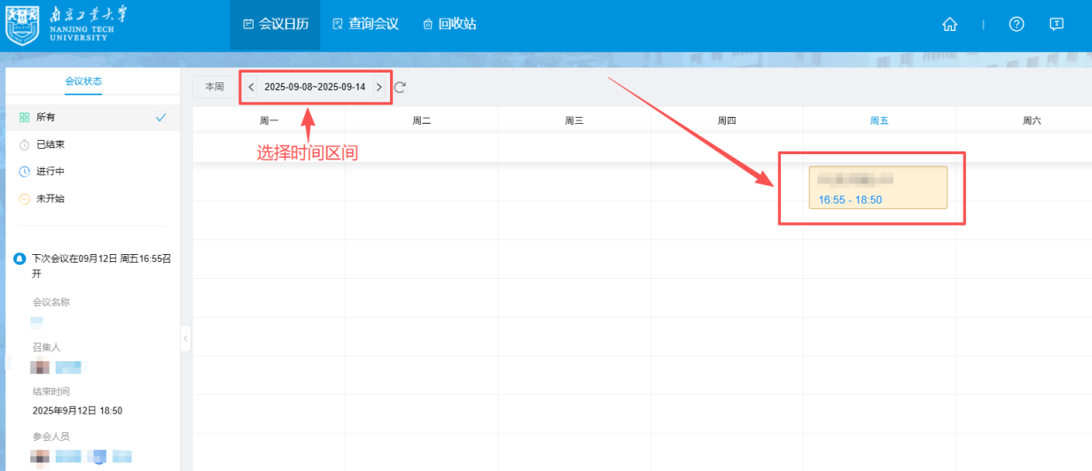Select the 所有 meeting status filter
This screenshot has width=1092, height=471.
(x=46, y=117)
